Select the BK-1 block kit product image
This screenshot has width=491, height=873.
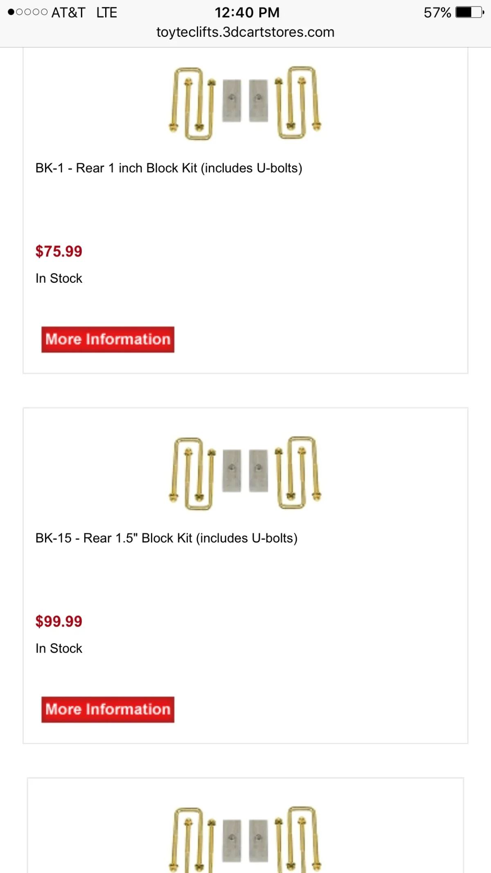(245, 103)
